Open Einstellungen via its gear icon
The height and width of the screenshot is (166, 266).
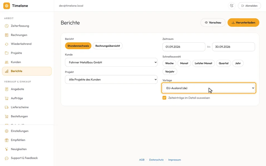7,131
